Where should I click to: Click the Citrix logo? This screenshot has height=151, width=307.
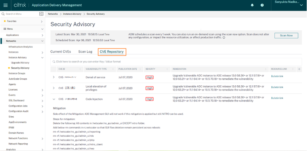20,5
